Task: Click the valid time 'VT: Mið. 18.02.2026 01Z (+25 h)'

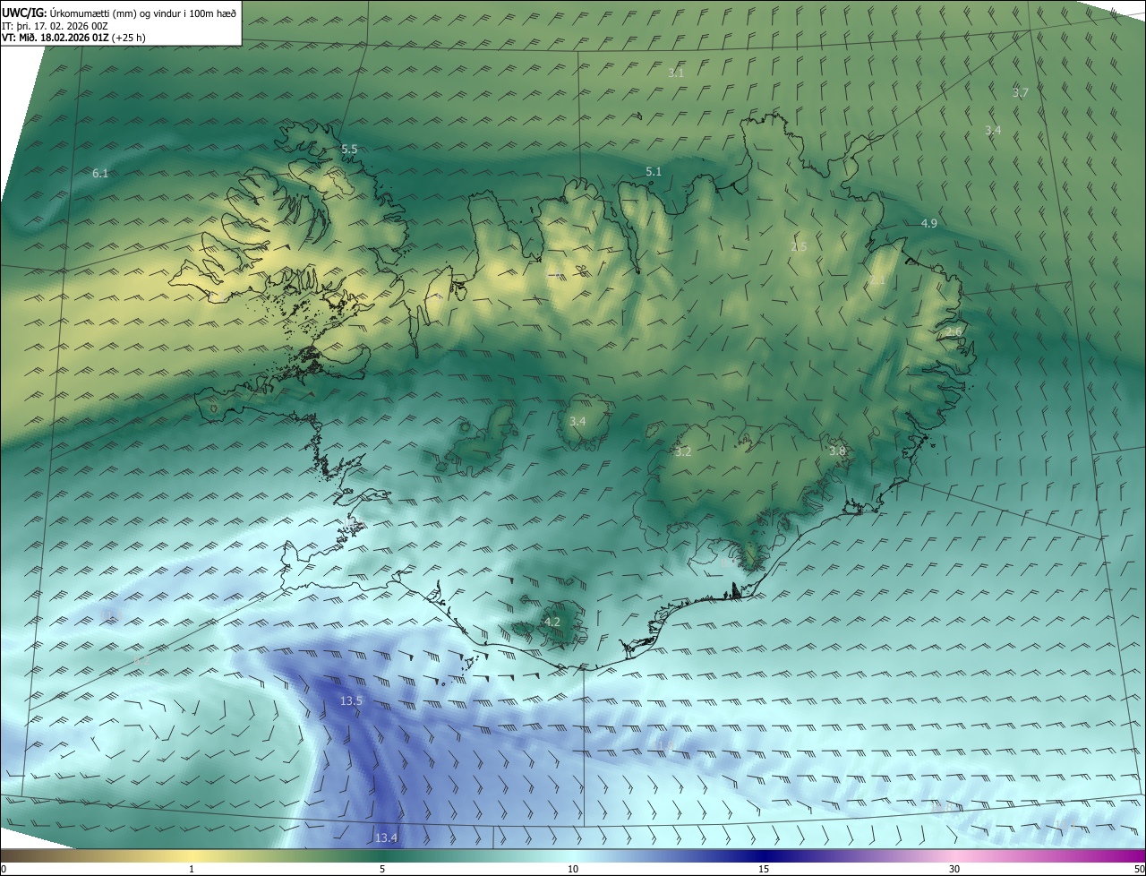Action: 73,38
